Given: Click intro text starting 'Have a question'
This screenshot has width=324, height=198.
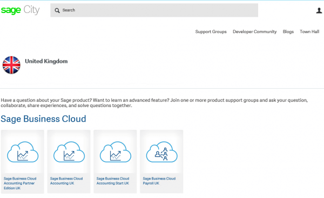Looking at the screenshot, I should tap(154, 103).
